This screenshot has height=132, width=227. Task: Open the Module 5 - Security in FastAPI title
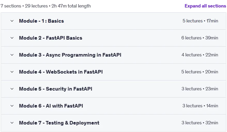(x=56, y=89)
